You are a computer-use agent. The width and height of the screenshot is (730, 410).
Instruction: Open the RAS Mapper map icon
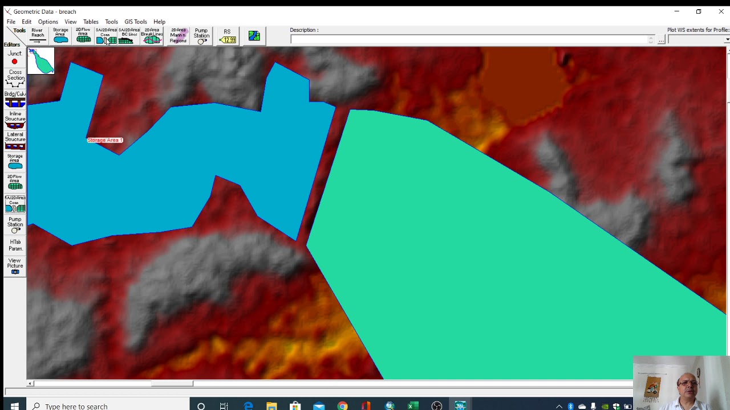pyautogui.click(x=254, y=36)
